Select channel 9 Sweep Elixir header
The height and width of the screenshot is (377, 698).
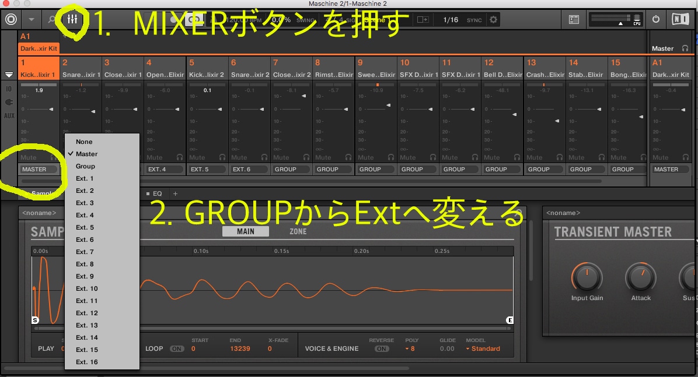coord(376,68)
